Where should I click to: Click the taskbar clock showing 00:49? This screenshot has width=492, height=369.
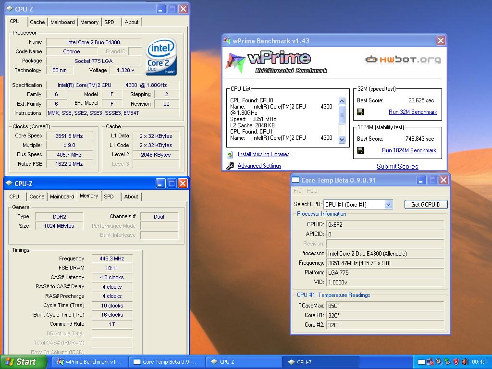pos(479,362)
